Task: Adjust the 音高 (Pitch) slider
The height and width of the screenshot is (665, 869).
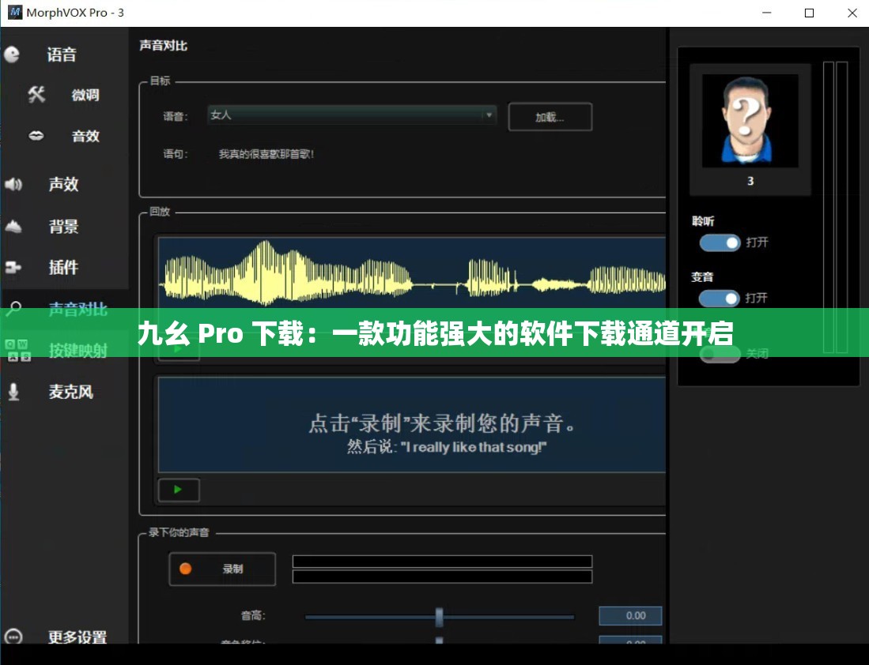Action: pyautogui.click(x=440, y=617)
